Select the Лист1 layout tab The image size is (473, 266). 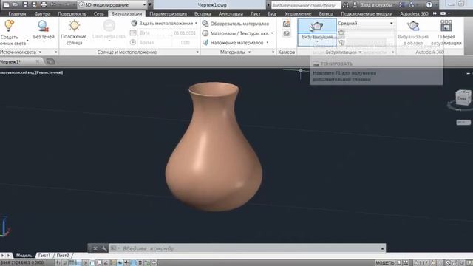point(44,256)
